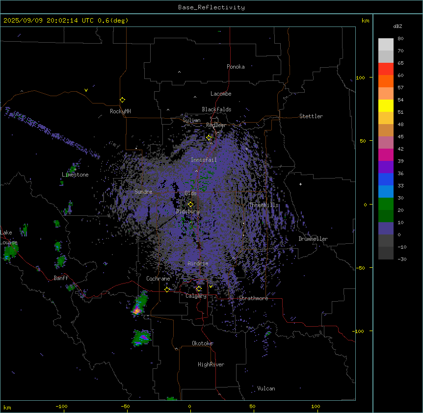Screen dimensions: 423x413
Task: Click the -100 tick on the vertical axis
Action: [x=359, y=331]
